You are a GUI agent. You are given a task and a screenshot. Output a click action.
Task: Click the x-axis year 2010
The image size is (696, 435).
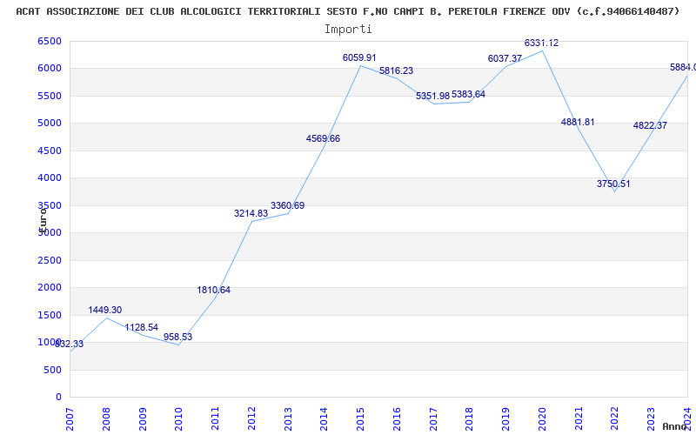pos(179,419)
